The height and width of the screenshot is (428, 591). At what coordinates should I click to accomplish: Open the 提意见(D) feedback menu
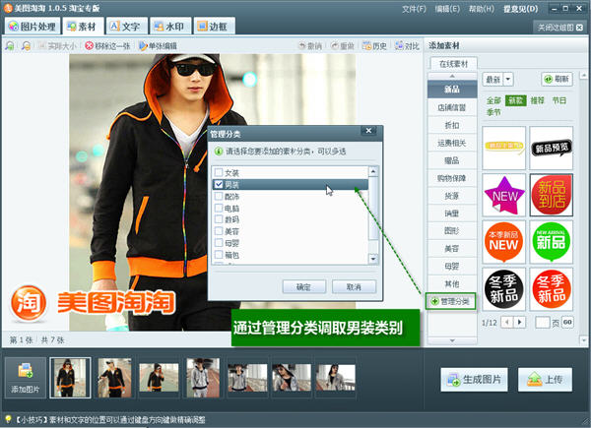[x=520, y=9]
